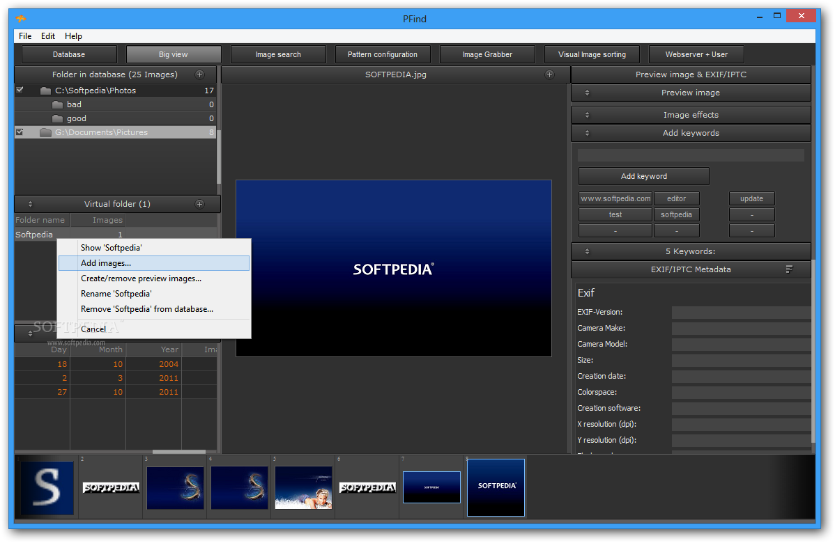Click the plus icon in Folder in database header
The image size is (835, 543).
[x=200, y=74]
